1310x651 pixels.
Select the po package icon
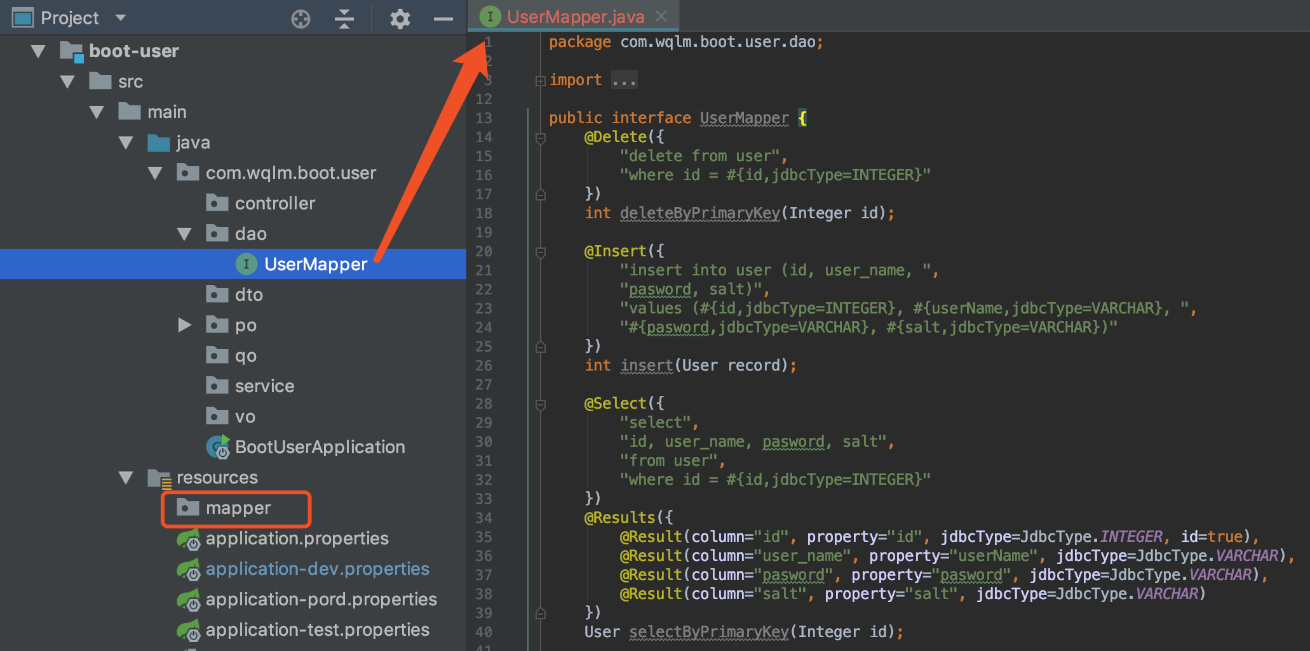[217, 324]
